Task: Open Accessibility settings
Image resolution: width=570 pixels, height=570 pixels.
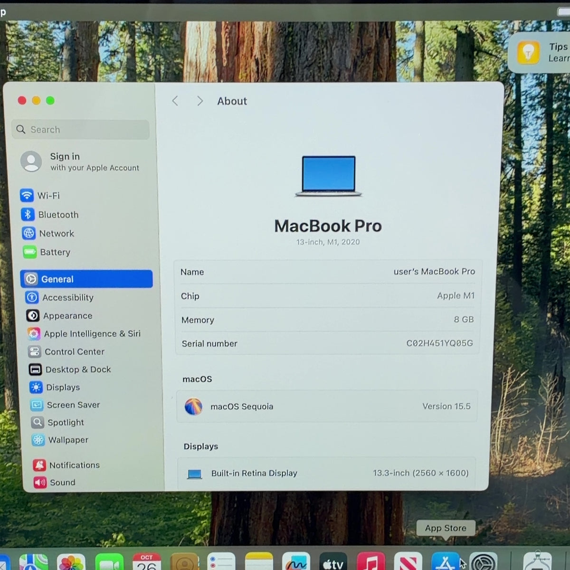Action: 60,297
